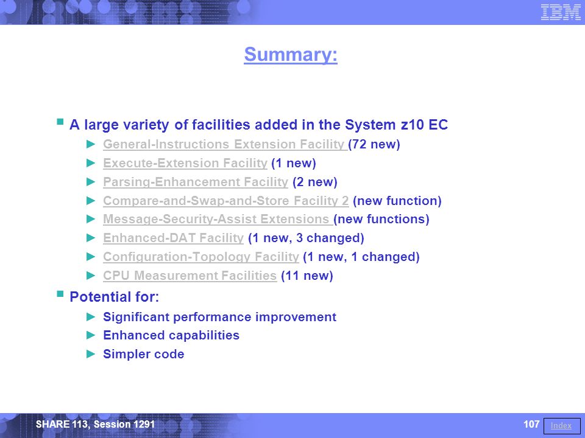Click '(72 new)' text

(374, 144)
